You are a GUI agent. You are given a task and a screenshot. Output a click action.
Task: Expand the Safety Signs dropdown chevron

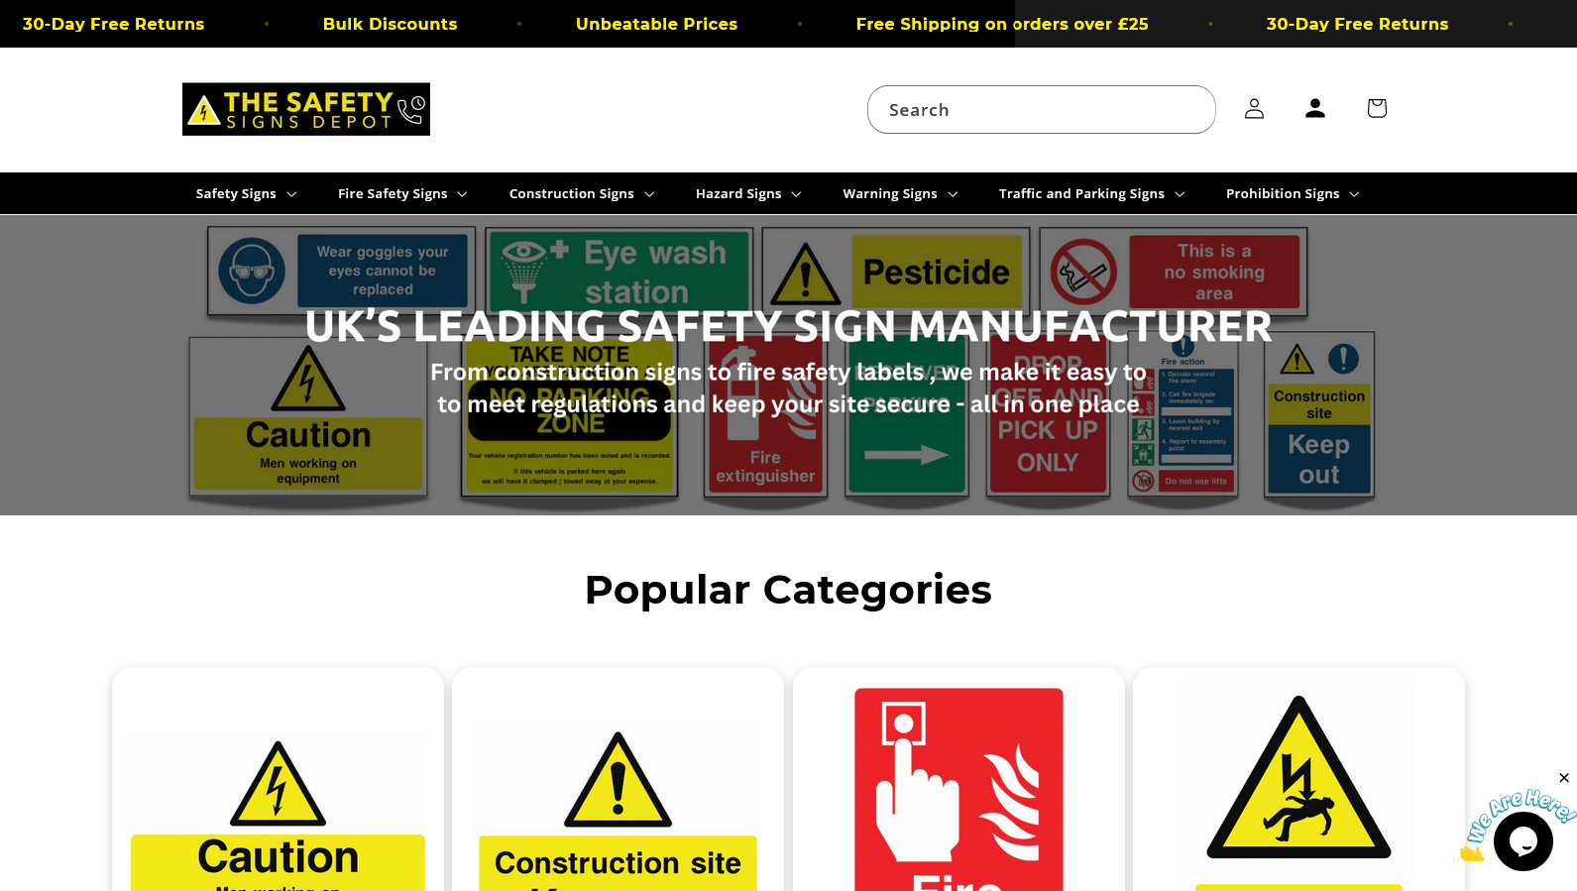click(x=291, y=194)
